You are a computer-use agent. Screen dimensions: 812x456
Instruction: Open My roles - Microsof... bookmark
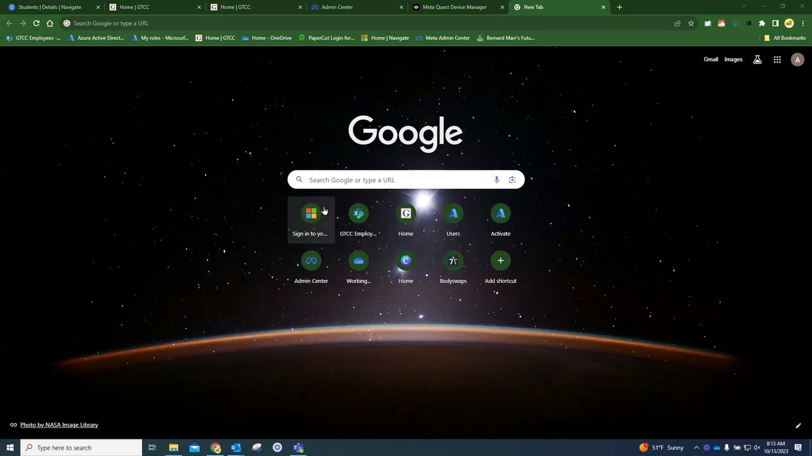click(x=160, y=38)
